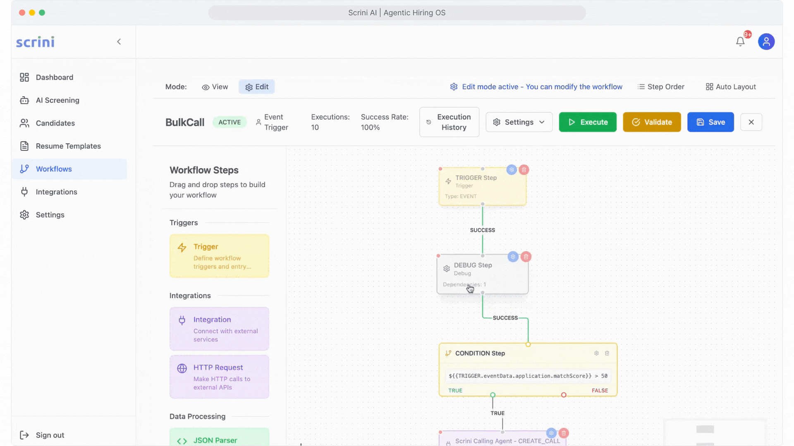Open Execution History panel
Viewport: 794px width, 446px height.
click(x=449, y=122)
